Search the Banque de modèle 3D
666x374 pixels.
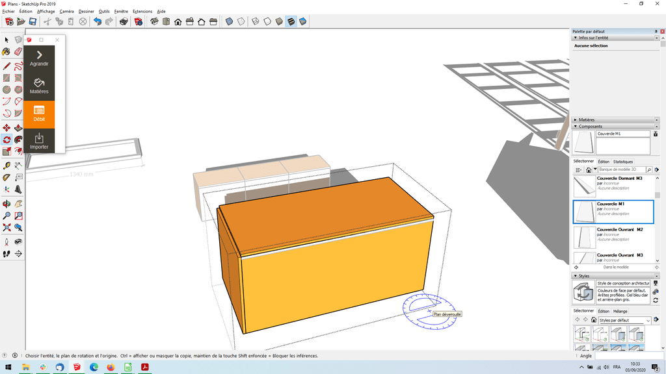click(x=649, y=169)
